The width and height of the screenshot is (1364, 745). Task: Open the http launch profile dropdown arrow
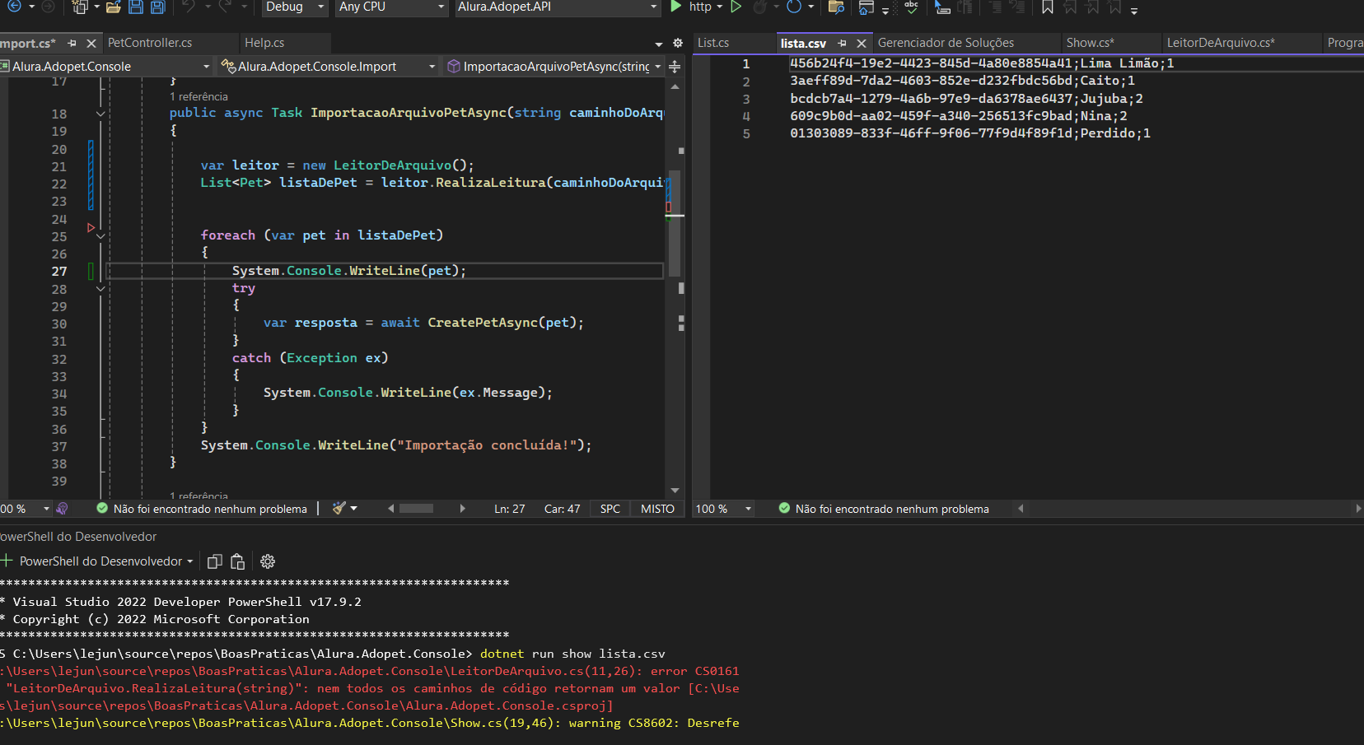(x=720, y=7)
